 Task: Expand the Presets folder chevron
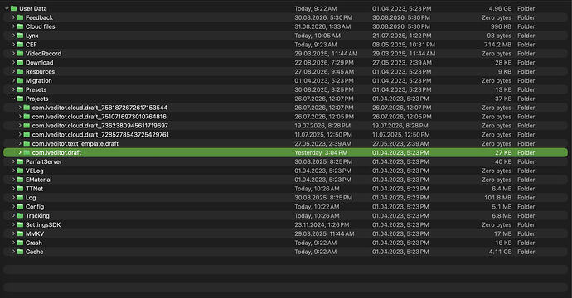[13, 89]
